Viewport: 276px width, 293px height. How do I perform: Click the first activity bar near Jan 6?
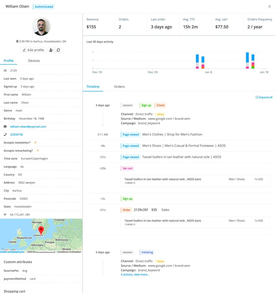197,62
